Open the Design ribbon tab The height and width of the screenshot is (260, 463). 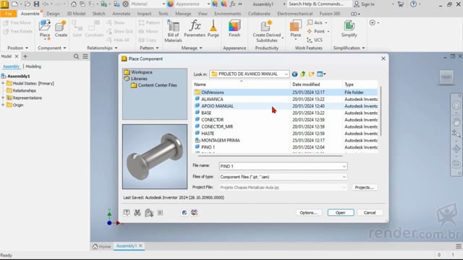click(53, 14)
